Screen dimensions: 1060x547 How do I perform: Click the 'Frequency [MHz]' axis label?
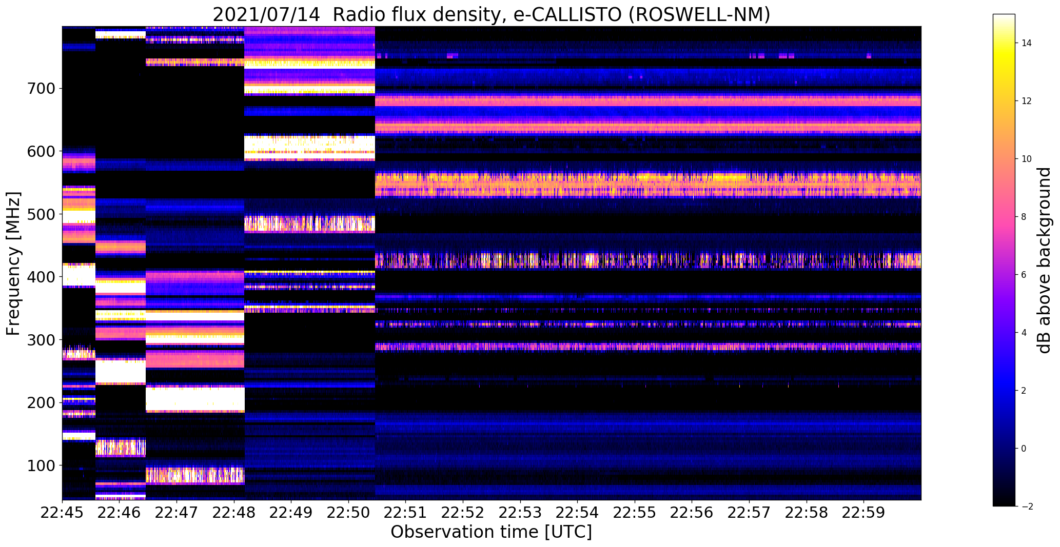pyautogui.click(x=13, y=264)
